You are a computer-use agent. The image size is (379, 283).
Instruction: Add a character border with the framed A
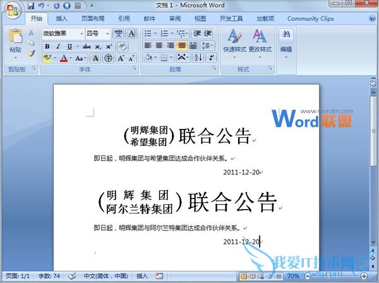131,33
